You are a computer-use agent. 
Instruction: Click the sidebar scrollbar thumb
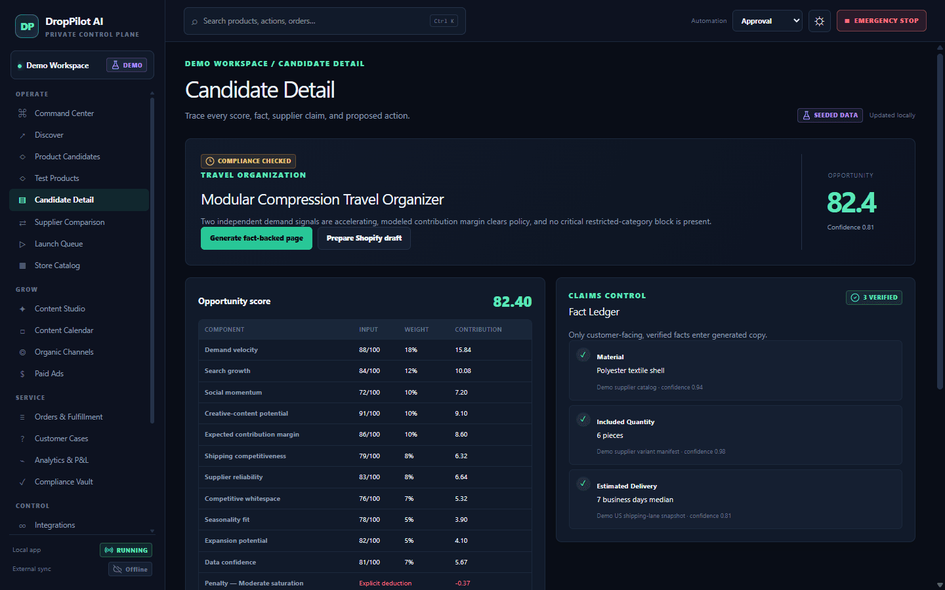(x=152, y=260)
